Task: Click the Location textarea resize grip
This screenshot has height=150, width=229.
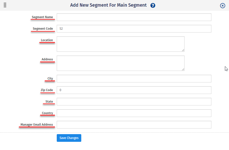Action: pos(183,50)
